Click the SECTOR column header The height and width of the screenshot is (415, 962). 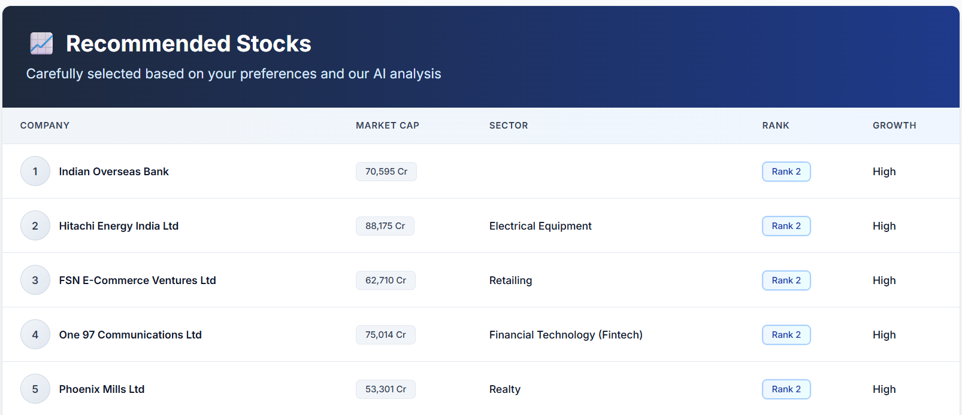point(509,126)
